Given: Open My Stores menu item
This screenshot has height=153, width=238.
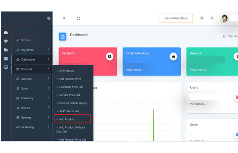Looking at the screenshot, I should [27, 50].
